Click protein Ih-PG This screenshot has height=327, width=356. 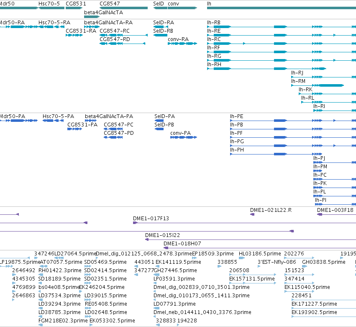pos(237,142)
